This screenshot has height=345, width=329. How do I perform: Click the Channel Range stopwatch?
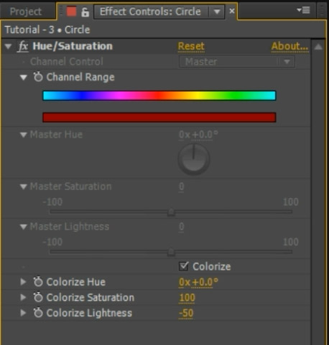coord(38,77)
